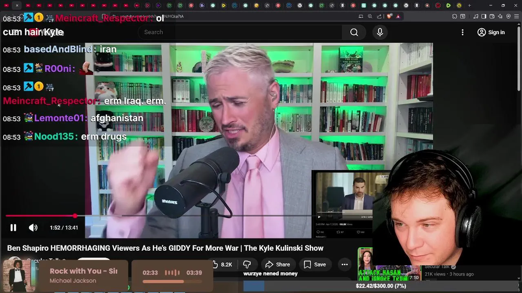Click the 'erm drugs' chat message
Screen dimensions: 522x293
click(x=104, y=137)
